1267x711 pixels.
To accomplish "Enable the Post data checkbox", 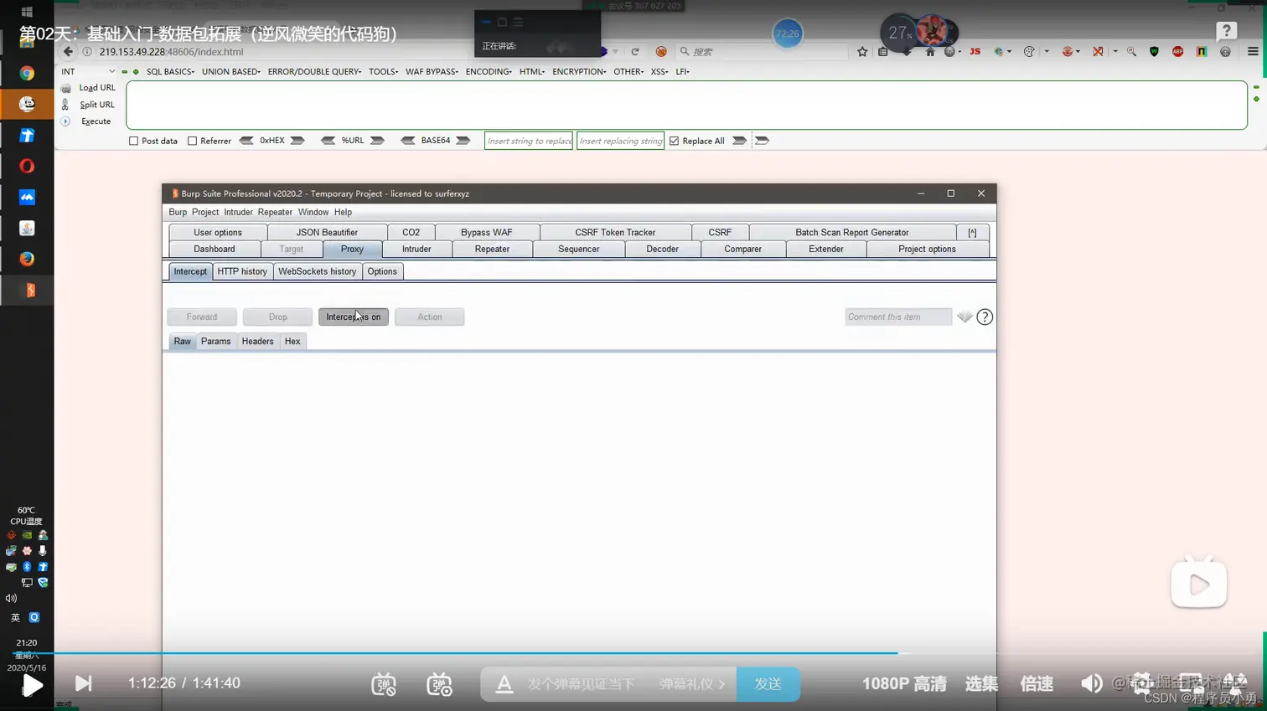I will 133,141.
